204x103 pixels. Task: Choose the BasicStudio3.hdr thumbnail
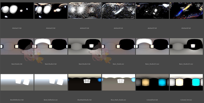click(x=85, y=46)
